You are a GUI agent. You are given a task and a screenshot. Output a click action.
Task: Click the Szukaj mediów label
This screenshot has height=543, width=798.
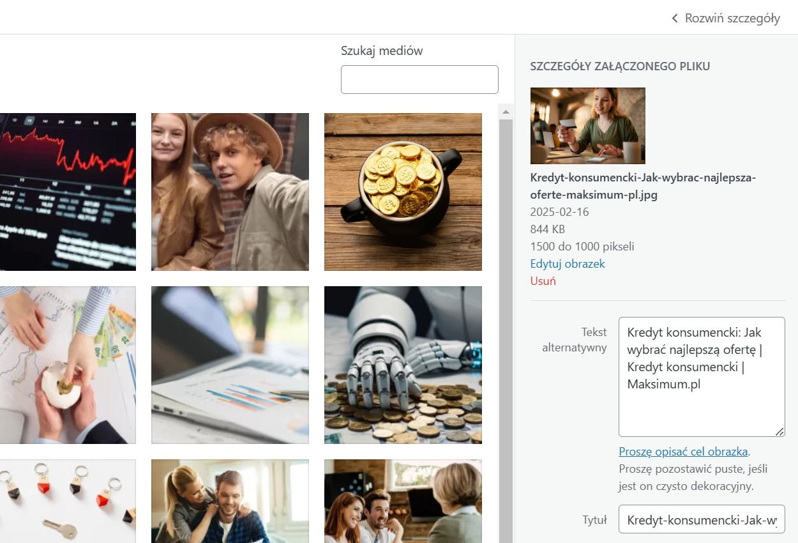pos(382,50)
